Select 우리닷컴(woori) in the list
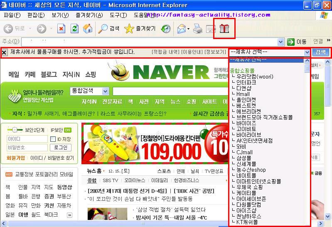Image resolution: width=332 pixels, height=227 pixels. (255, 76)
